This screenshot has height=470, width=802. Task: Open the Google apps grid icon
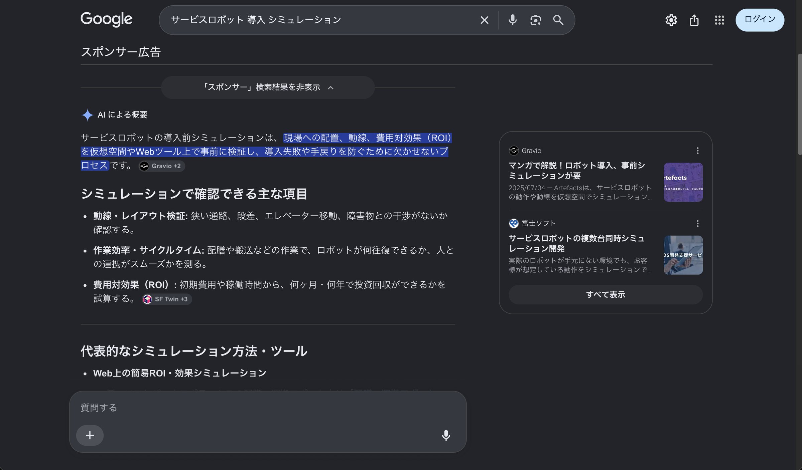click(x=719, y=20)
